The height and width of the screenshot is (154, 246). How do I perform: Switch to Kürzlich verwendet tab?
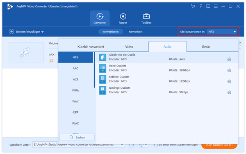[x=91, y=47]
